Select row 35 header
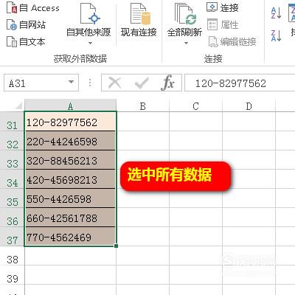295x295 pixels. (x=13, y=198)
